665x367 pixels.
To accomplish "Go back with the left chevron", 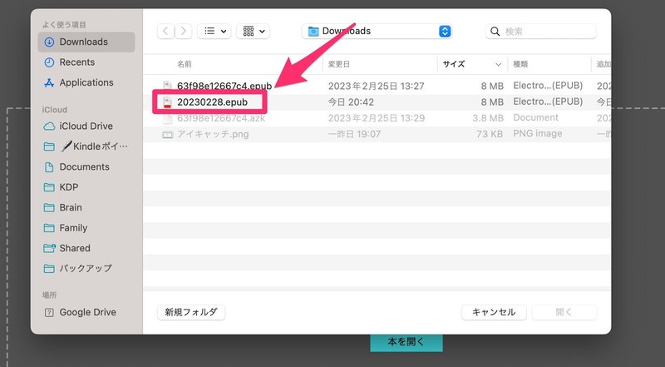I will pos(165,31).
